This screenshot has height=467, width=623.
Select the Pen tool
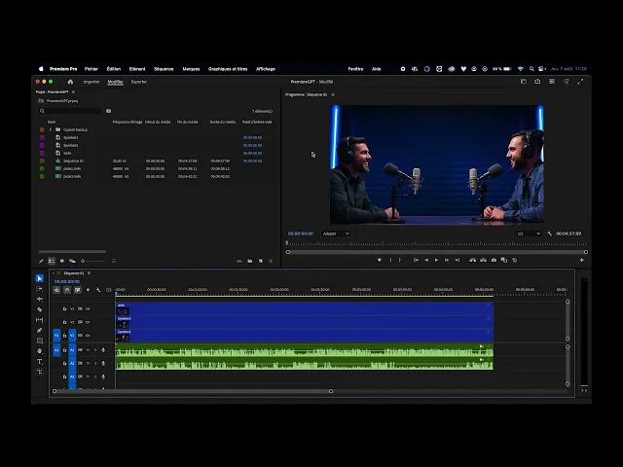tap(40, 331)
